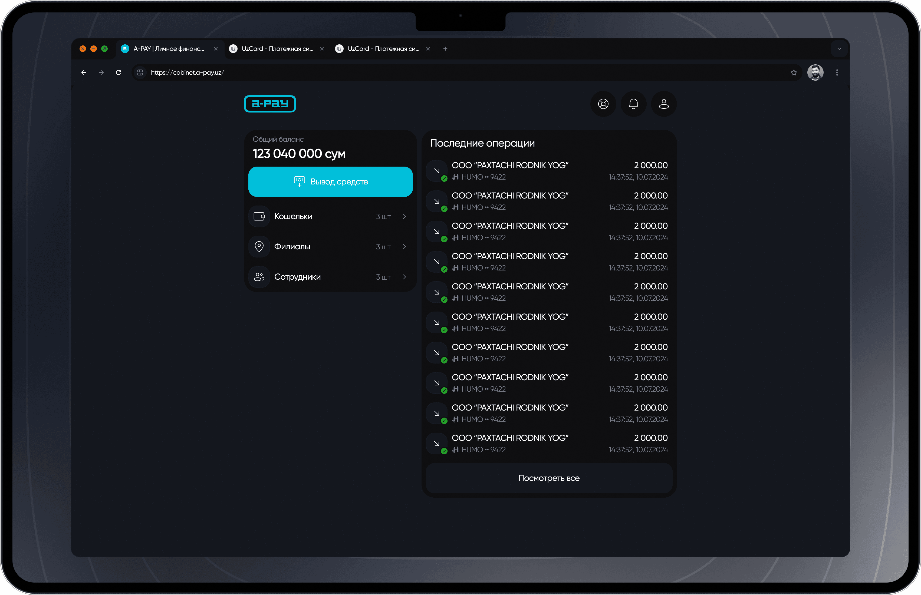Click the Филиалы location pin icon
The width and height of the screenshot is (921, 595).
click(x=259, y=246)
